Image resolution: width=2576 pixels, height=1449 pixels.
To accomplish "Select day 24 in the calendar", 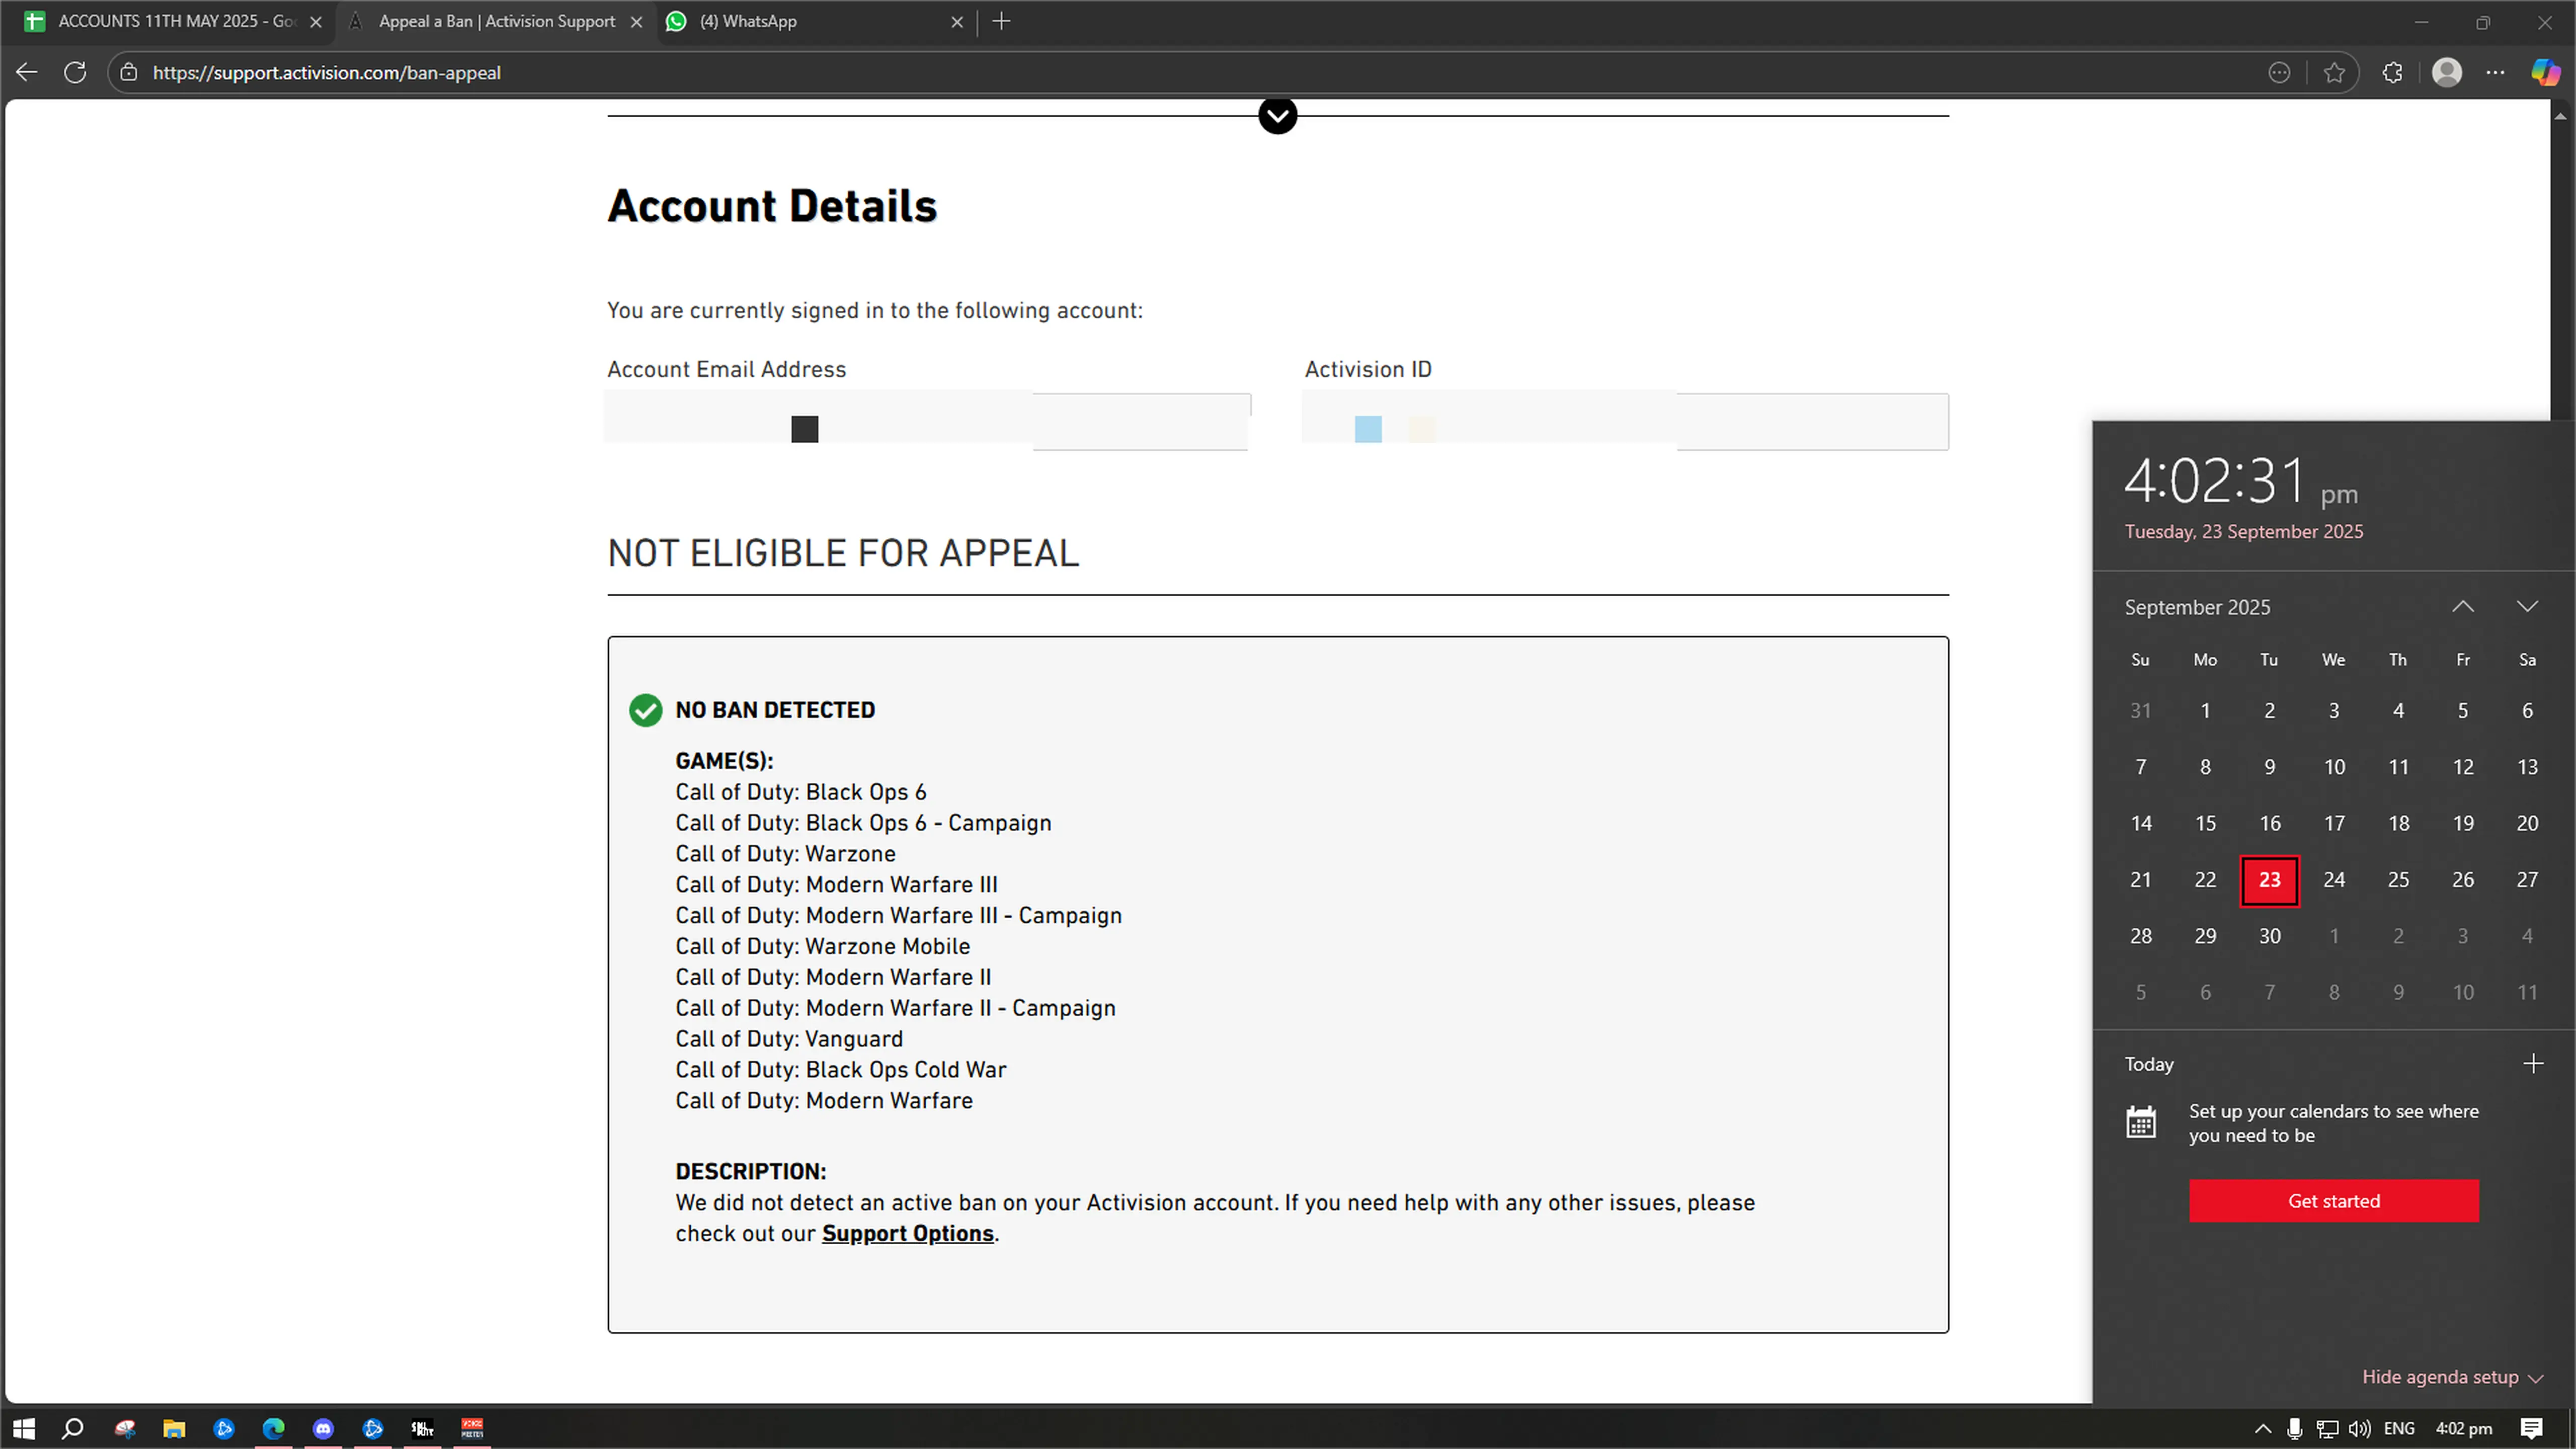I will tap(2334, 880).
